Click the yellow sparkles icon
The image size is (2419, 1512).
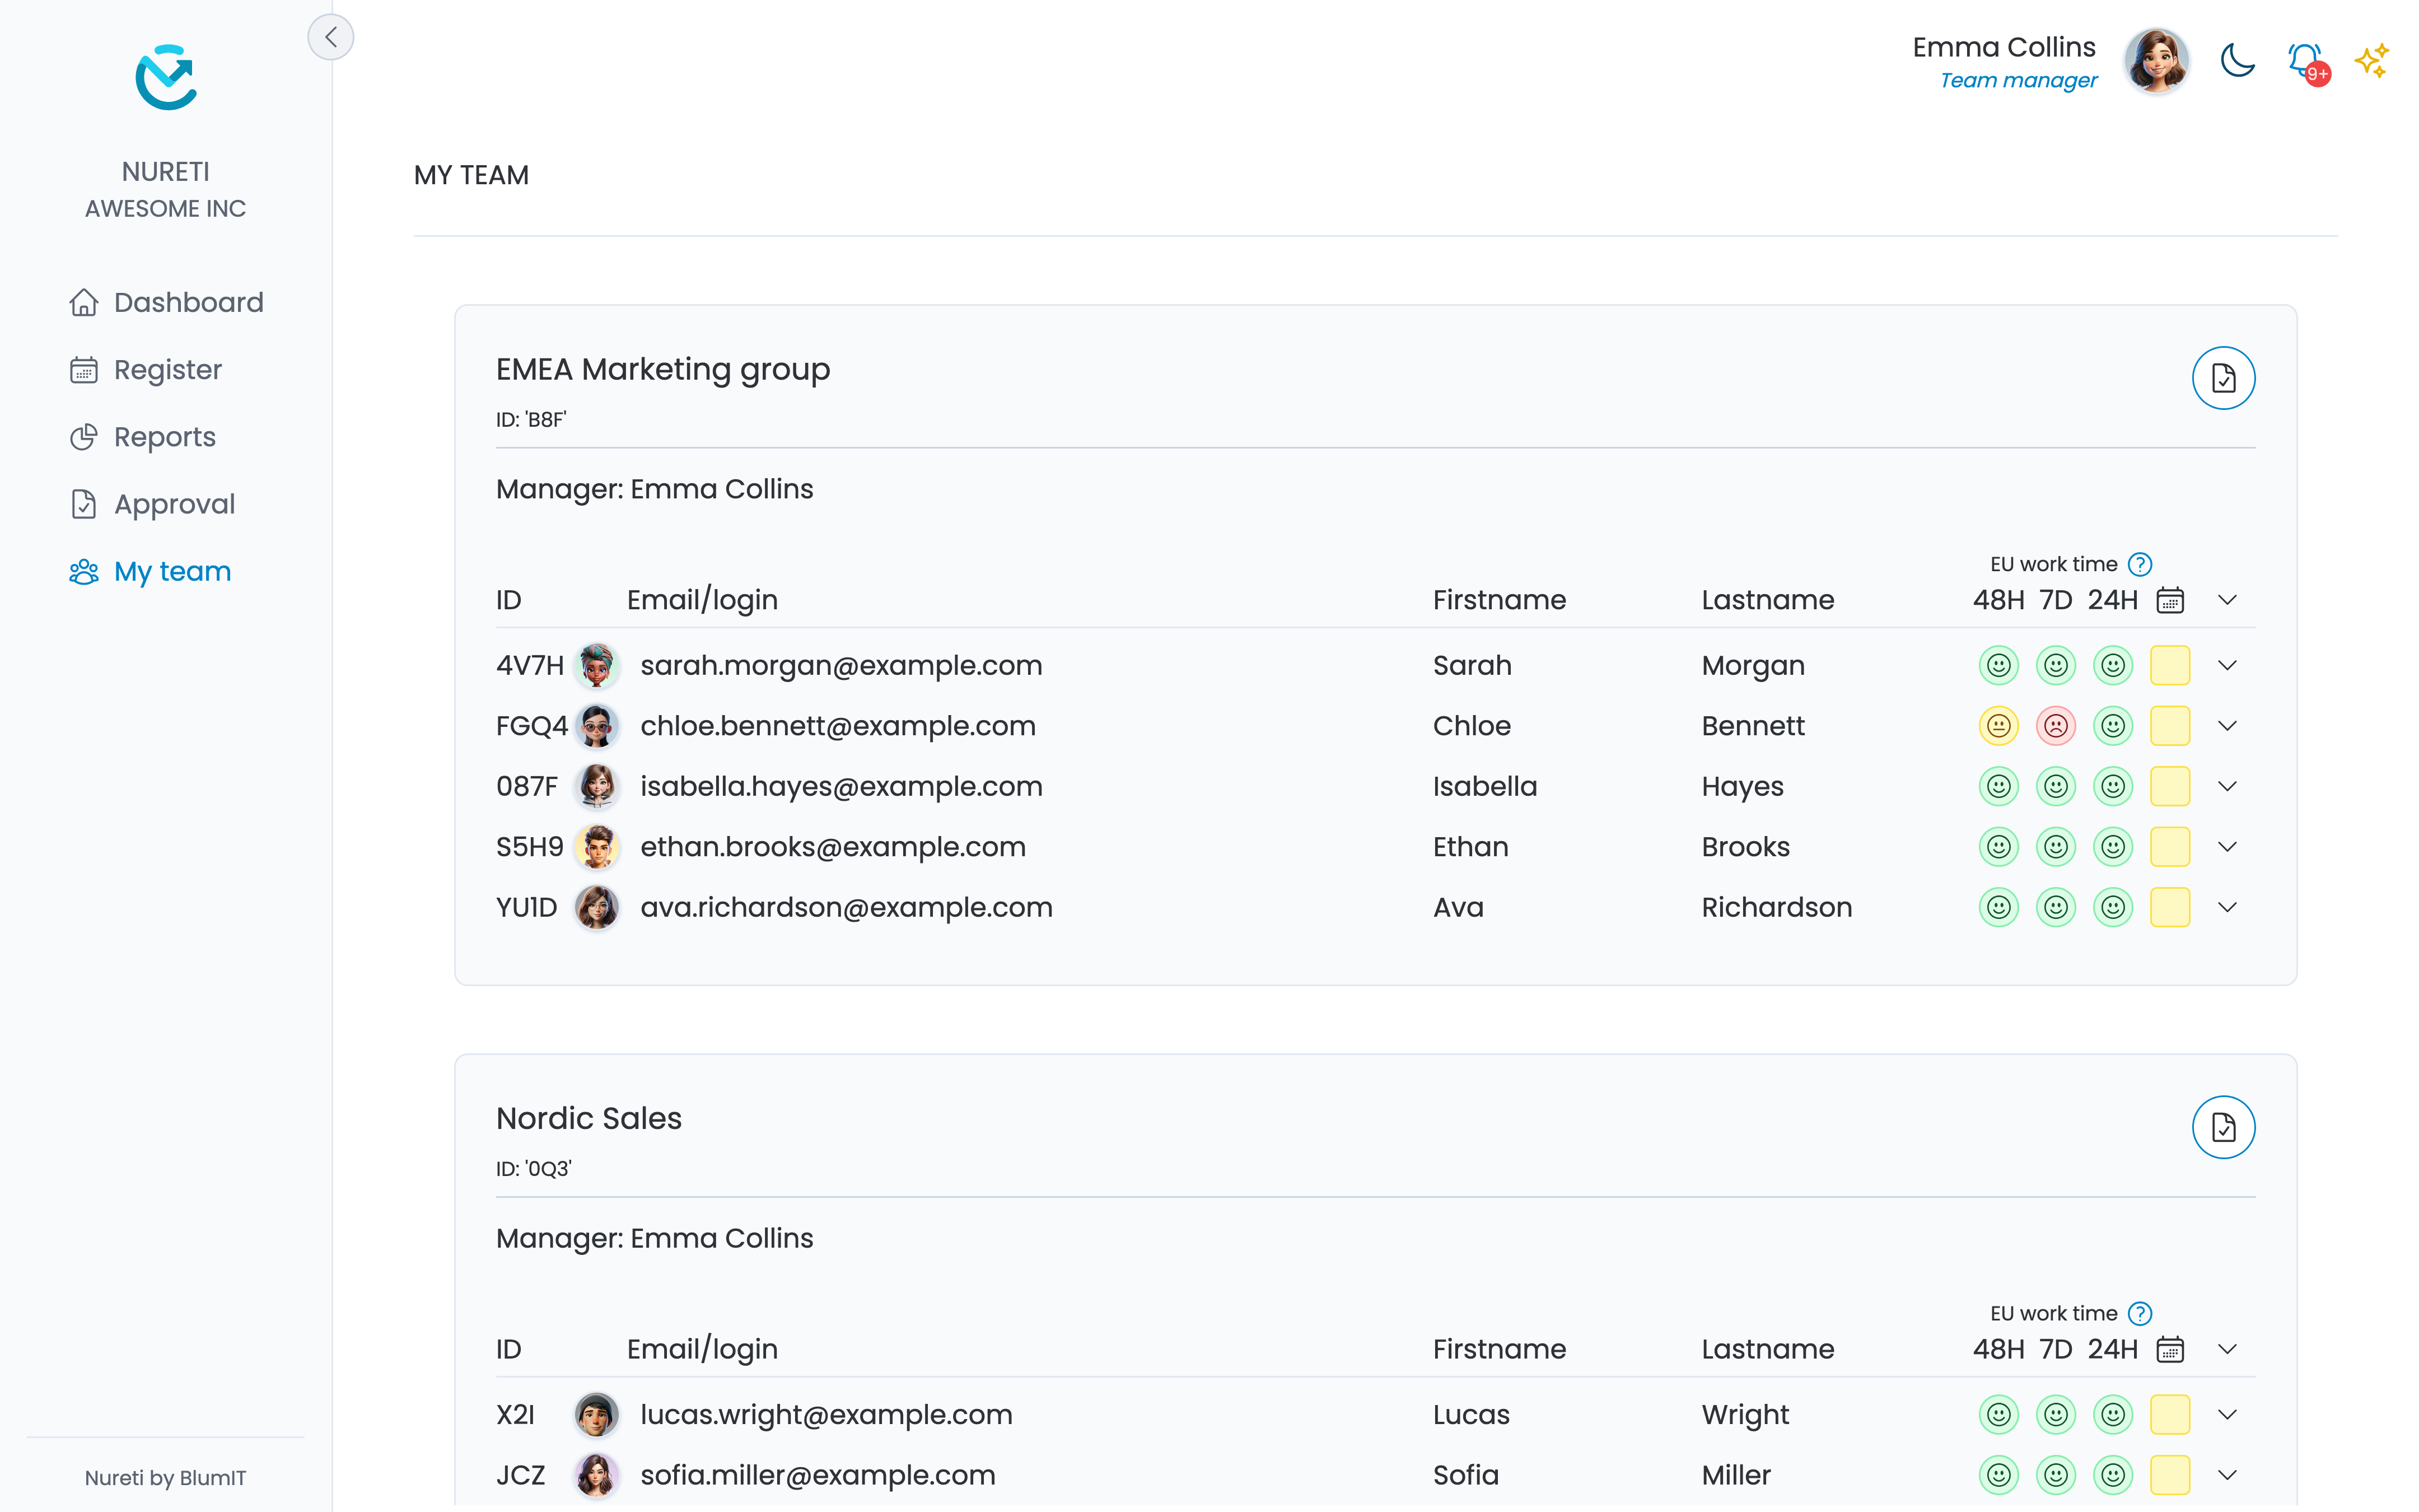tap(2372, 61)
